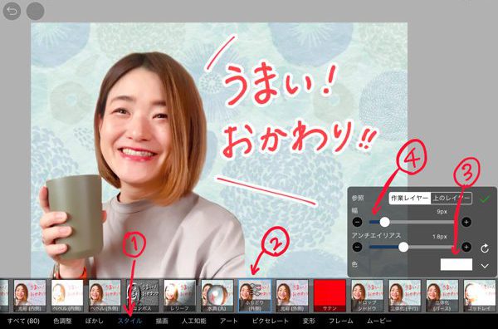Increase 幅 width with plus button
Screen dimensions: 498x329
pos(466,222)
